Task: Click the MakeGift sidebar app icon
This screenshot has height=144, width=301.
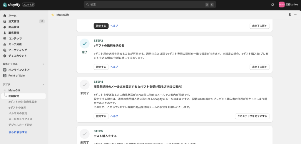Action: 5,91
